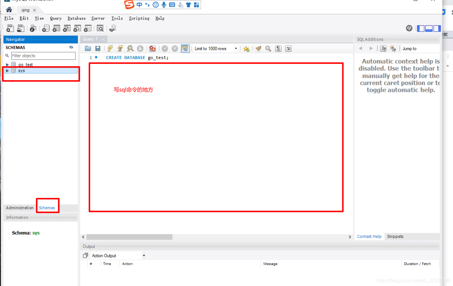Toggle the bottom output panel visibility
453x286 pixels.
429,29
